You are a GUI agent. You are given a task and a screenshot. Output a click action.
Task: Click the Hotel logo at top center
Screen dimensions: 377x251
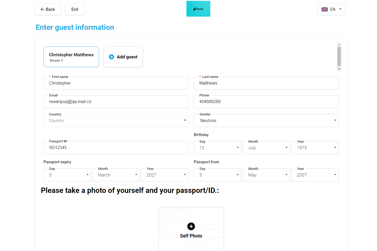[198, 9]
